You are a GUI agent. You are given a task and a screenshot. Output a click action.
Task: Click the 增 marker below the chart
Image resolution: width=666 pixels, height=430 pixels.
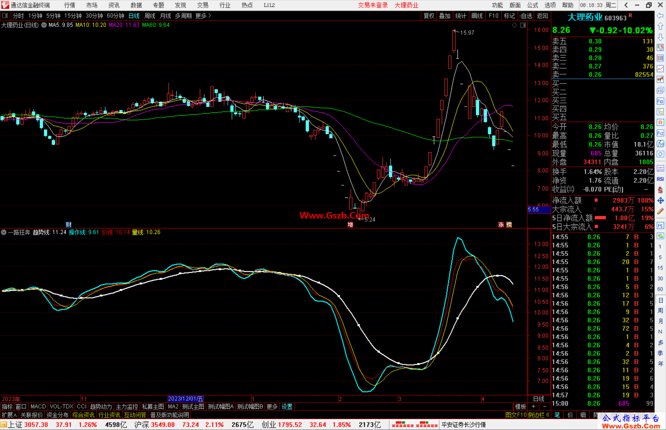[x=350, y=224]
